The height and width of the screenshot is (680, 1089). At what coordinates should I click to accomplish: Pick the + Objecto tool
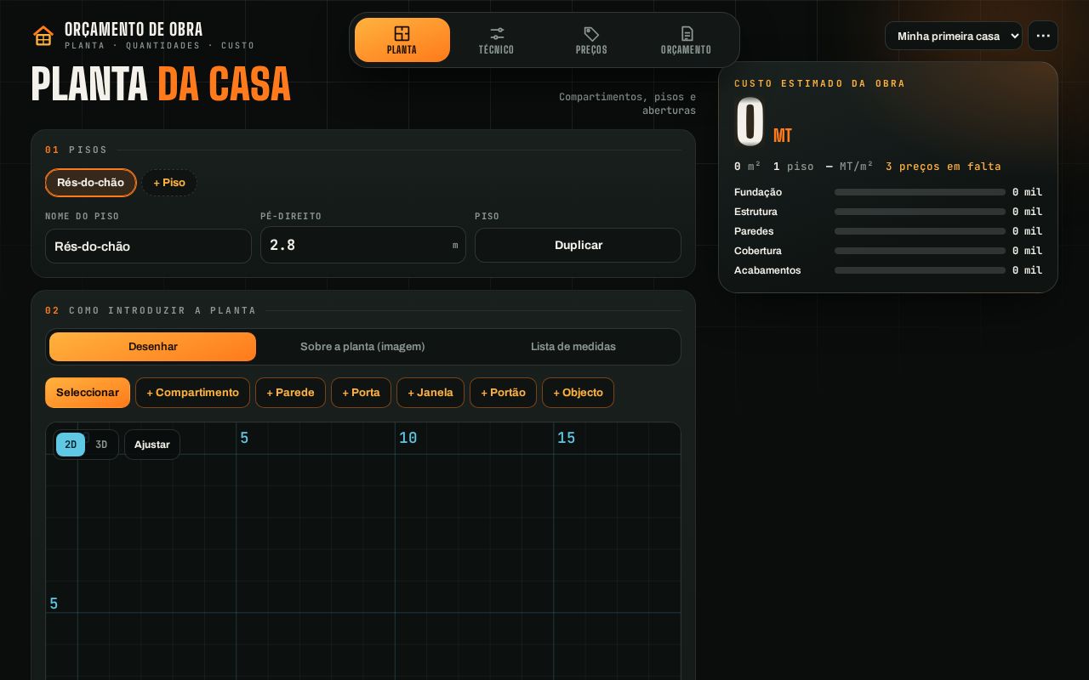pyautogui.click(x=578, y=393)
